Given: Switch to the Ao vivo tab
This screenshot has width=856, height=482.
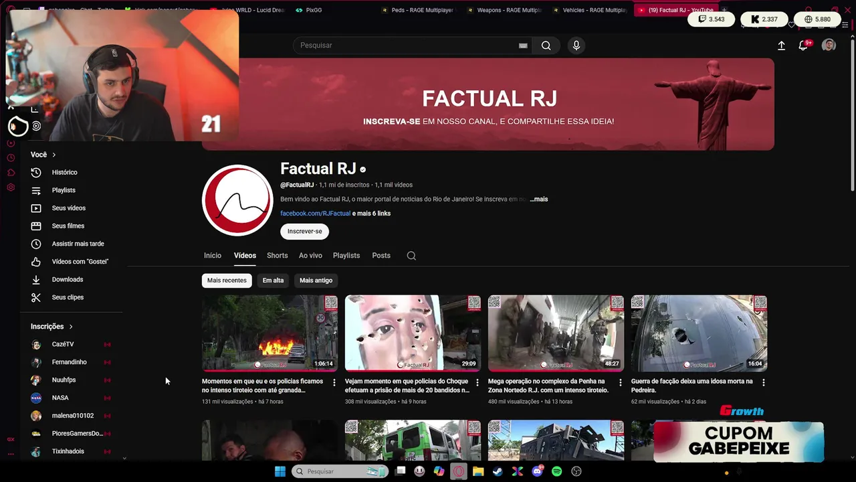Looking at the screenshot, I should click(x=310, y=256).
